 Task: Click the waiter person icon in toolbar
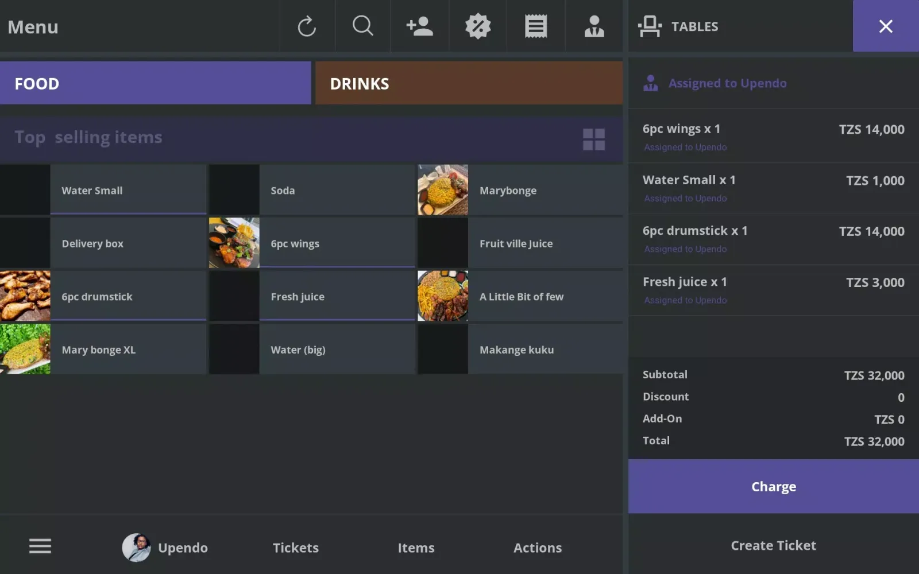click(x=594, y=26)
